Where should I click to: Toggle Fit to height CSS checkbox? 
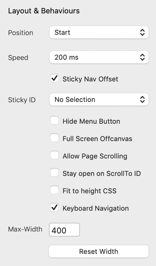click(55, 190)
